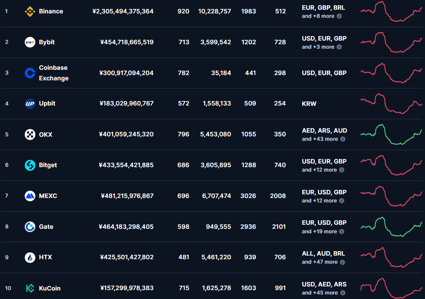The height and width of the screenshot is (299, 425).
Task: Open the OKX exchange page
Action: click(x=45, y=135)
